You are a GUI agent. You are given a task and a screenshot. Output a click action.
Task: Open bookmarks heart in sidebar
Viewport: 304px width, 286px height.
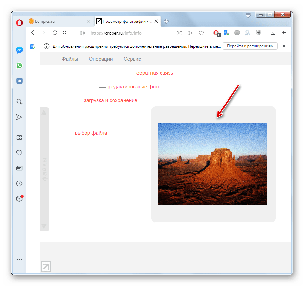[19, 153]
